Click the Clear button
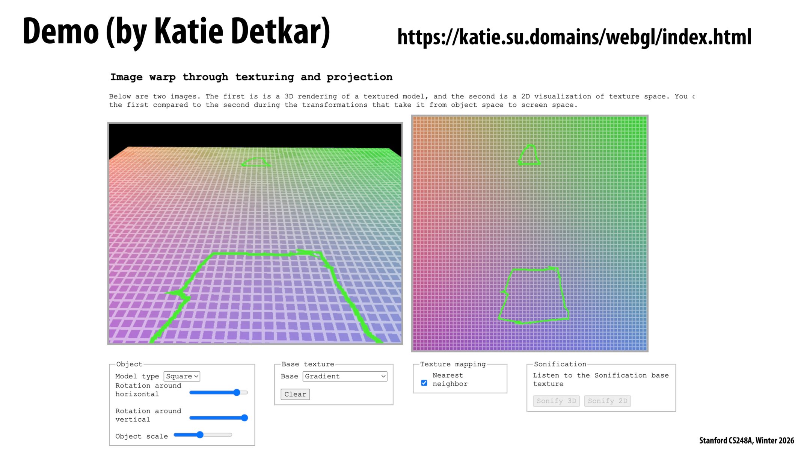This screenshot has width=801, height=451. click(294, 394)
